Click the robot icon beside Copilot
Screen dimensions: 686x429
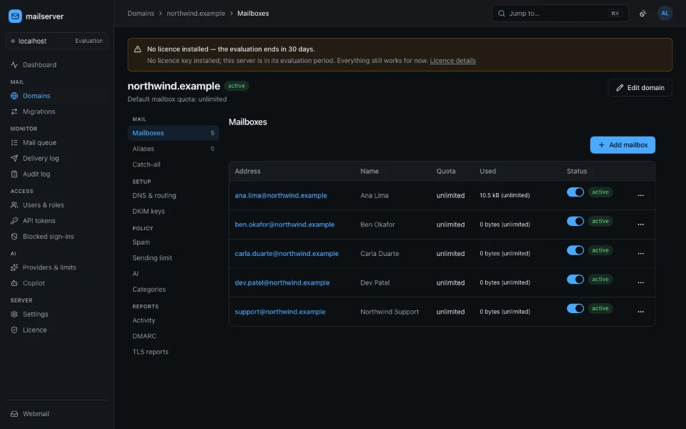(x=14, y=283)
